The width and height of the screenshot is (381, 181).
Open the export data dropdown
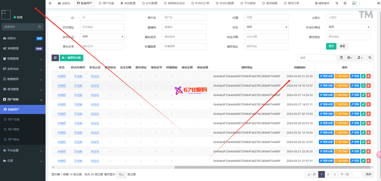(359, 58)
